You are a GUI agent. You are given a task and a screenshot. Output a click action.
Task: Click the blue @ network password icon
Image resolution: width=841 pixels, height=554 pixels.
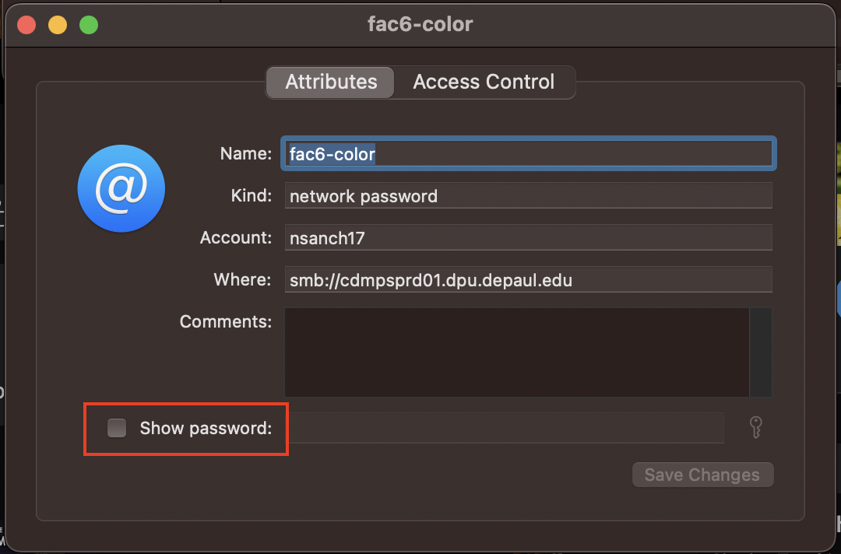pyautogui.click(x=121, y=188)
